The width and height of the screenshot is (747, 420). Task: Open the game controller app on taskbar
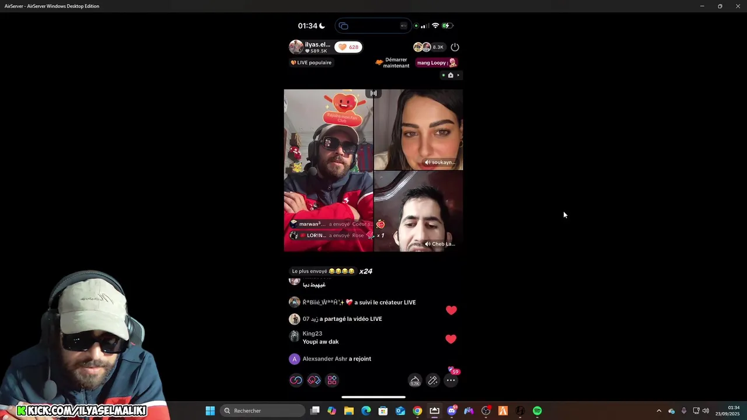[469, 411]
